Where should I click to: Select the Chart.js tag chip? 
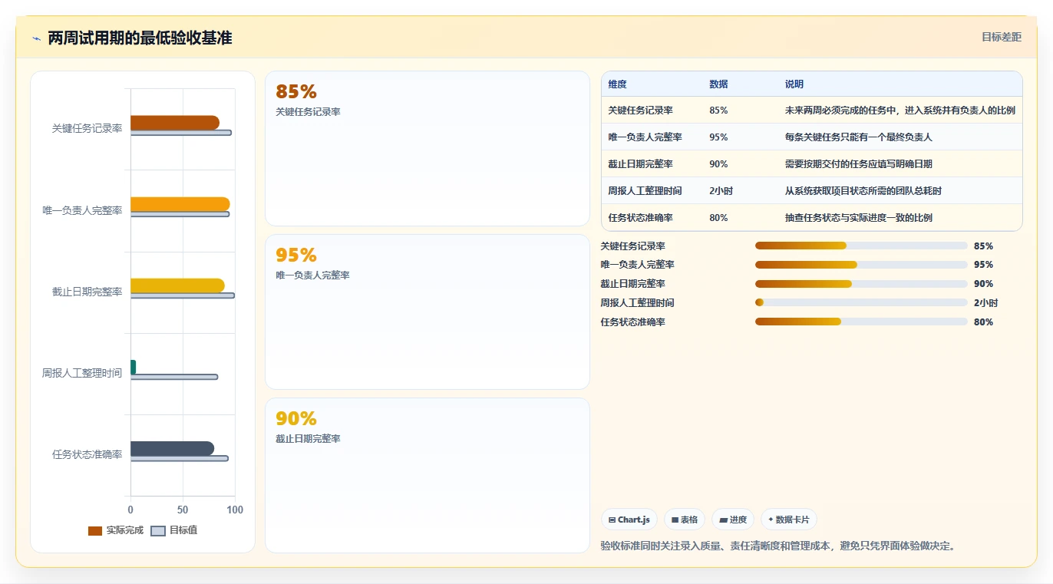tap(629, 520)
